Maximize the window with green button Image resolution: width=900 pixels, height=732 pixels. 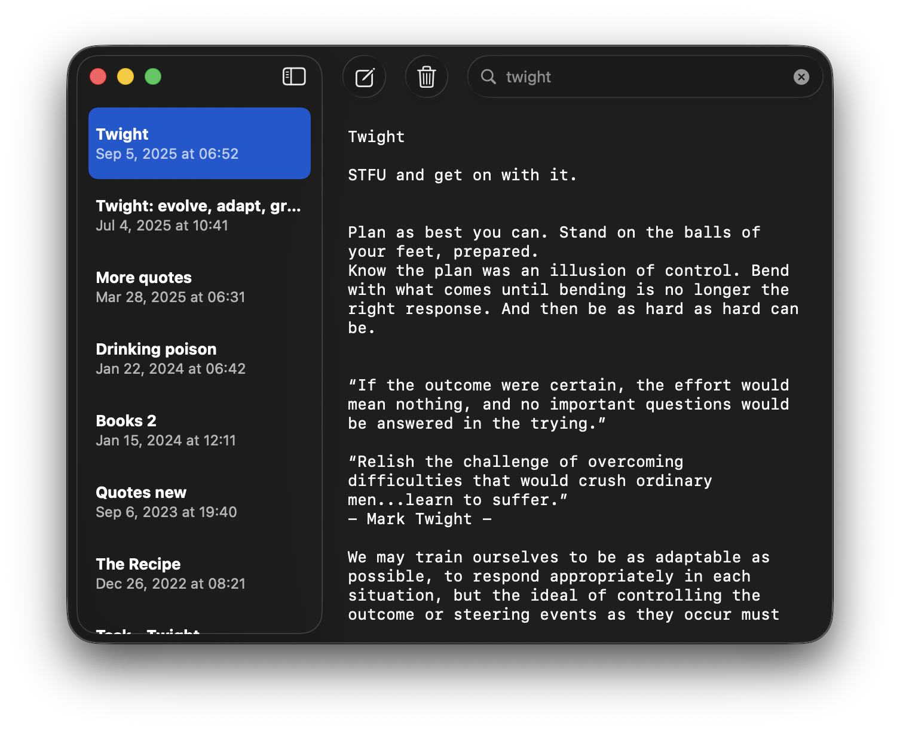pos(153,76)
